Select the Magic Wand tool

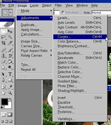pos(10,37)
